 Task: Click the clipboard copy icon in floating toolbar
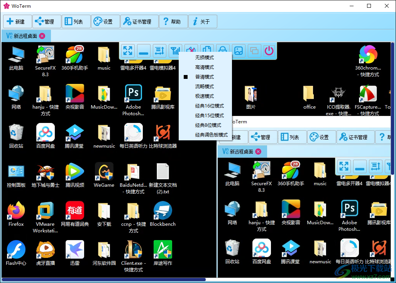tap(206, 49)
